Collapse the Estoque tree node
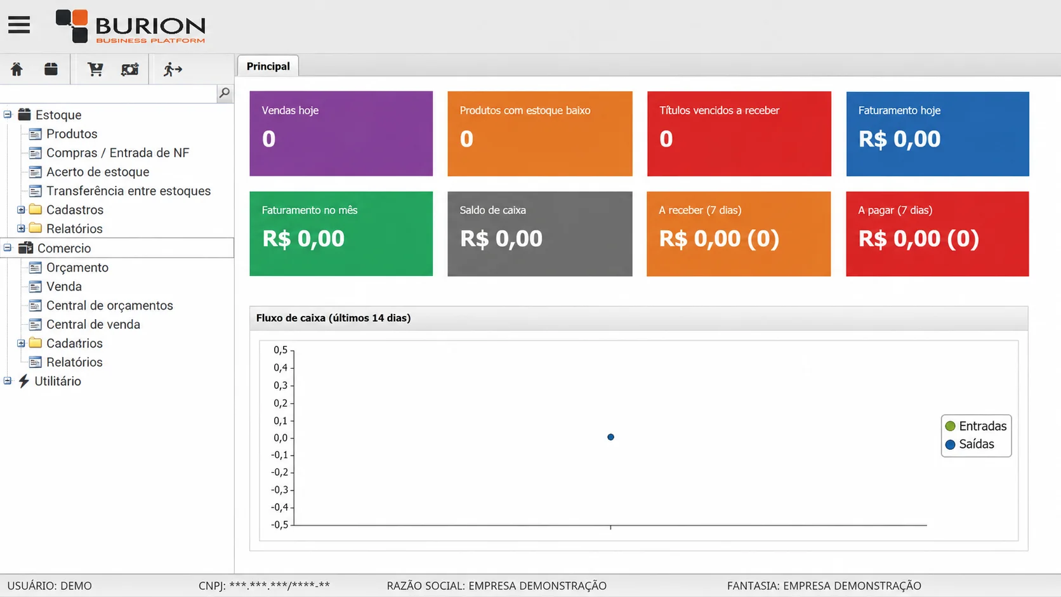The image size is (1061, 597). pyautogui.click(x=8, y=115)
